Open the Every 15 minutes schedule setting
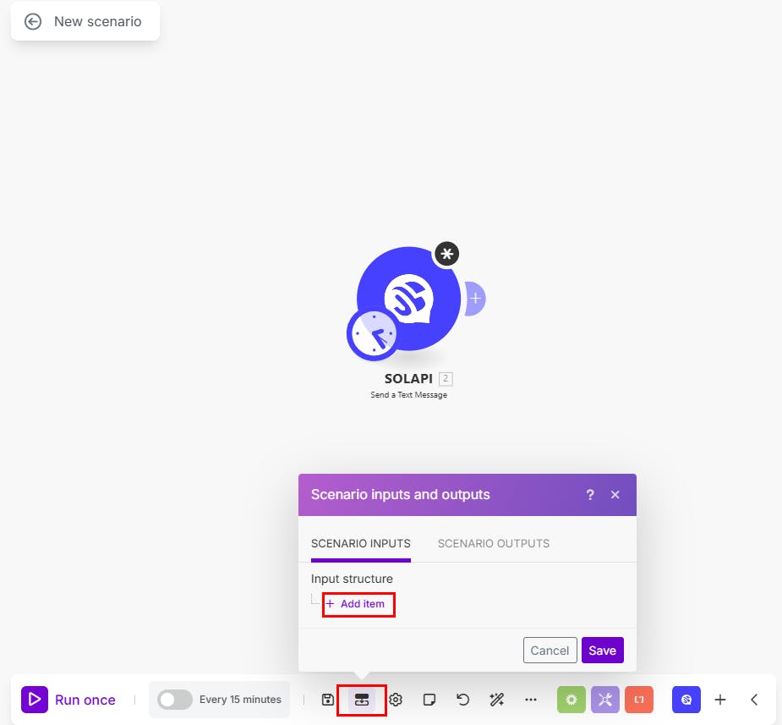This screenshot has width=782, height=725. pyautogui.click(x=240, y=700)
